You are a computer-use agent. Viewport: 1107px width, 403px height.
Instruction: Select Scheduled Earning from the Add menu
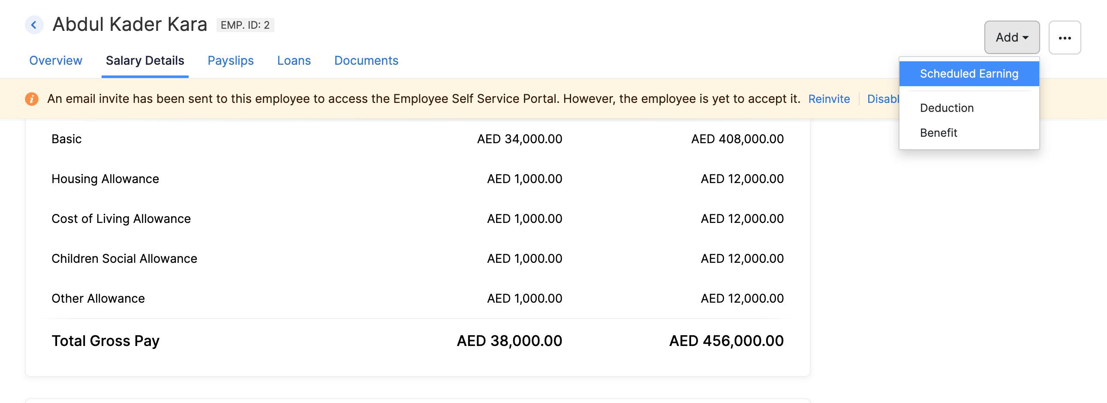tap(969, 73)
